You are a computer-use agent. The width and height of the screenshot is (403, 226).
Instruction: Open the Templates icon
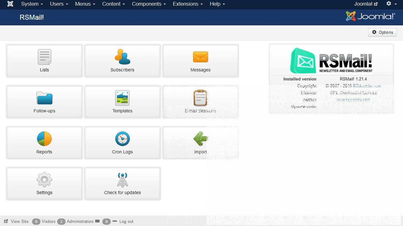click(122, 98)
